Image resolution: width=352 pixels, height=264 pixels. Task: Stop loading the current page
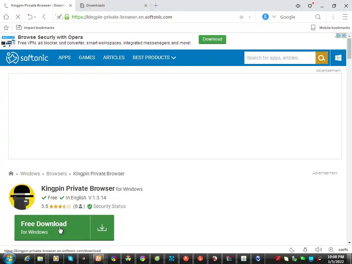(18, 17)
